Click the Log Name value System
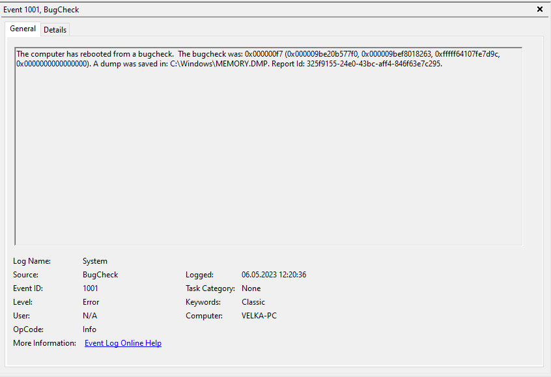551x377 pixels. [95, 261]
